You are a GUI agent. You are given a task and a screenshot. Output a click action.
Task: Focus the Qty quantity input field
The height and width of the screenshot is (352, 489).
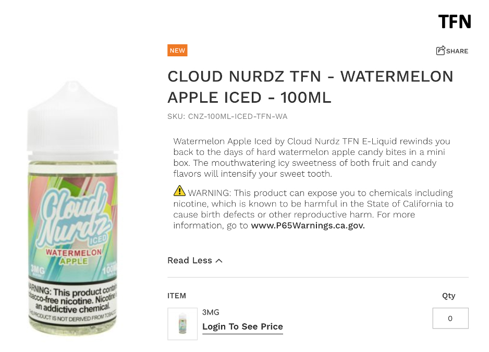pyautogui.click(x=450, y=318)
